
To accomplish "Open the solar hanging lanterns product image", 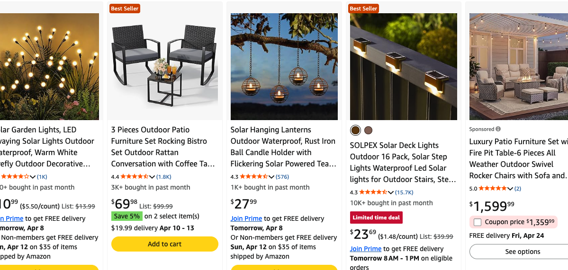I will pyautogui.click(x=284, y=66).
